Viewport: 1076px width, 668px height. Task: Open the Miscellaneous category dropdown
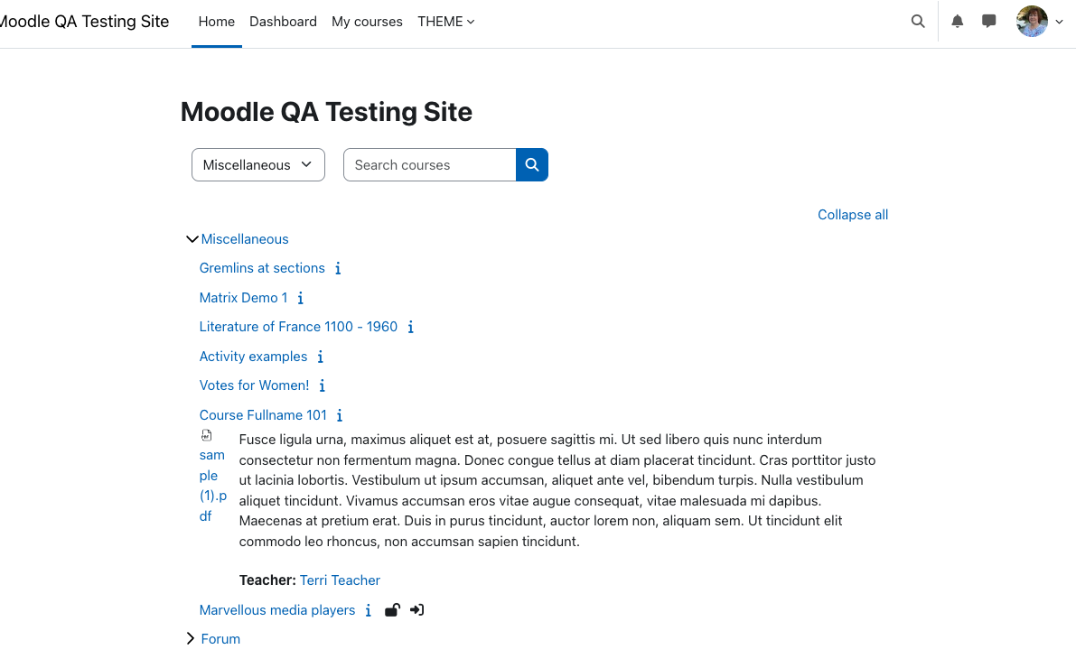coord(258,164)
